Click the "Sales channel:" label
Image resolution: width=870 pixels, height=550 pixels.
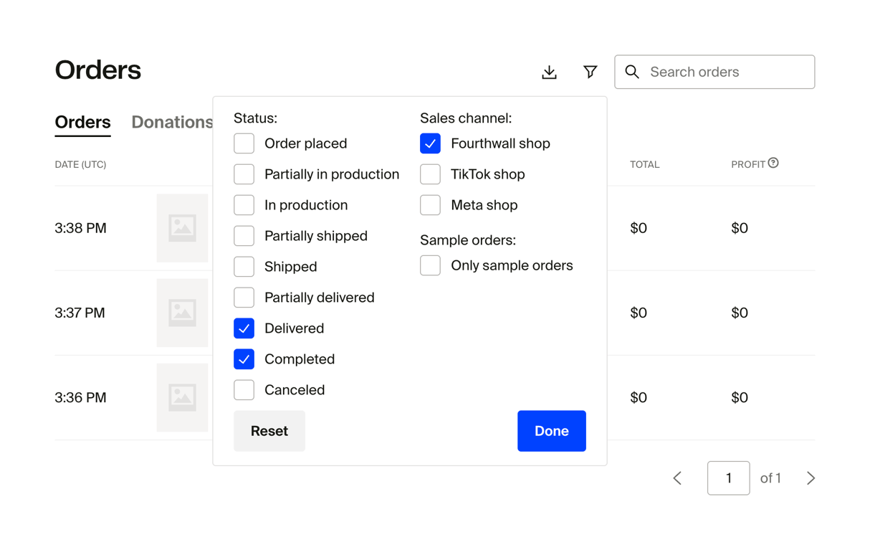pyautogui.click(x=466, y=118)
